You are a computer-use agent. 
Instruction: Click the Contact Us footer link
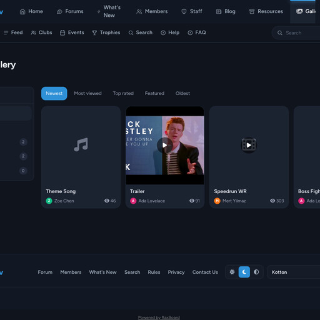click(205, 272)
